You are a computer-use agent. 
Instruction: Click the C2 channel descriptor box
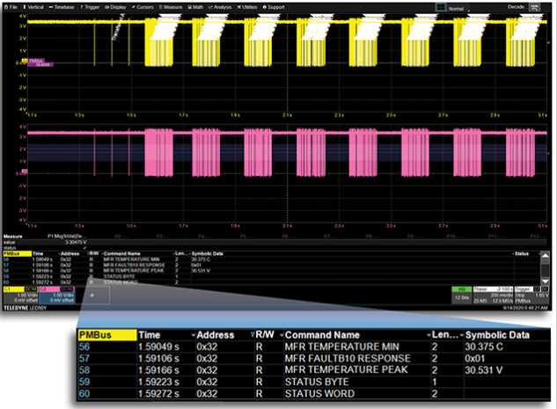57,295
